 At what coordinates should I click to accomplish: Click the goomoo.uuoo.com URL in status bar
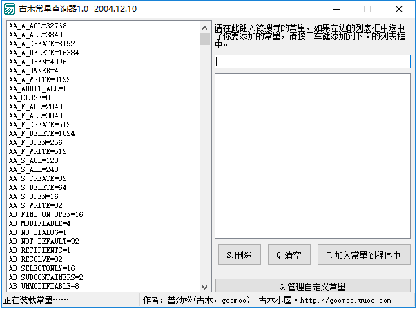pyautogui.click(x=345, y=301)
